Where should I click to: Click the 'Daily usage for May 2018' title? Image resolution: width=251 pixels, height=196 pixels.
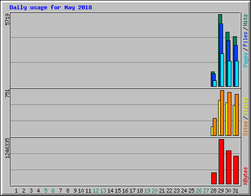(50, 7)
